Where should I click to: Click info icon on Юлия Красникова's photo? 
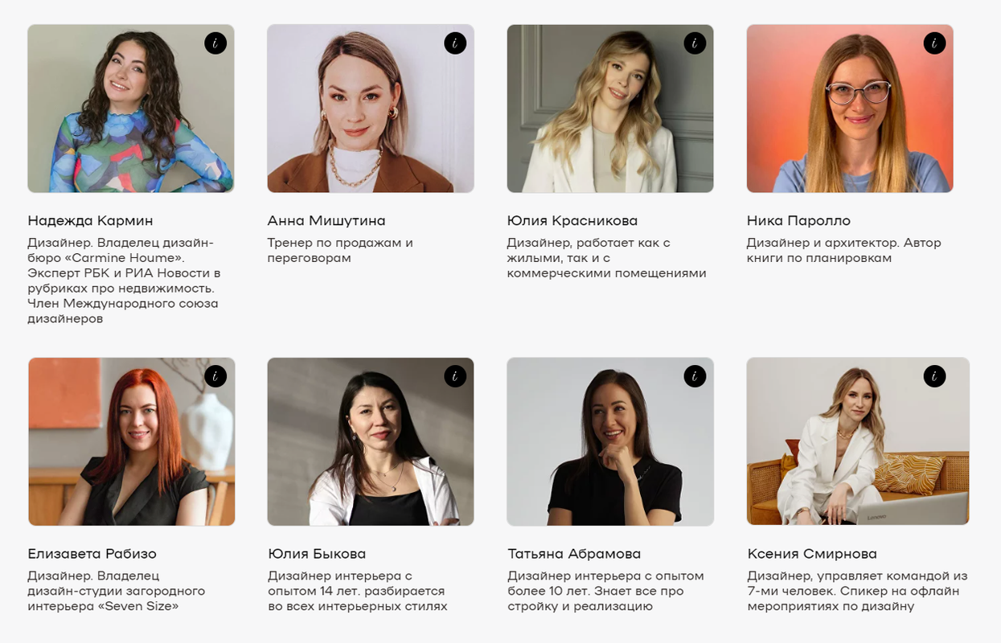click(695, 43)
